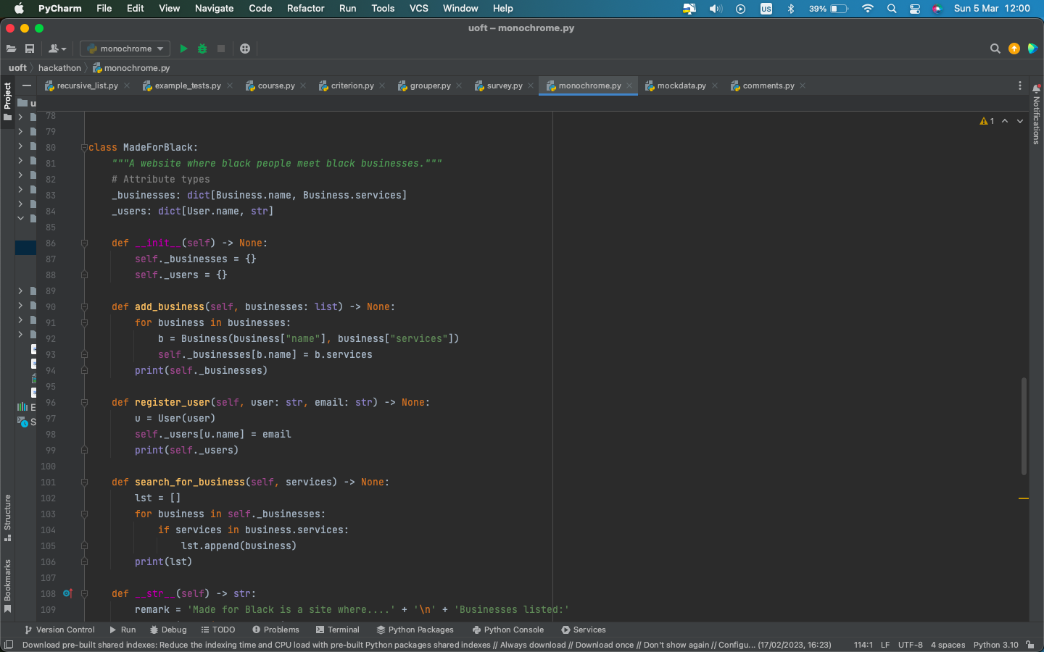This screenshot has width=1044, height=652.
Task: Close the comments.py tab
Action: tap(803, 85)
